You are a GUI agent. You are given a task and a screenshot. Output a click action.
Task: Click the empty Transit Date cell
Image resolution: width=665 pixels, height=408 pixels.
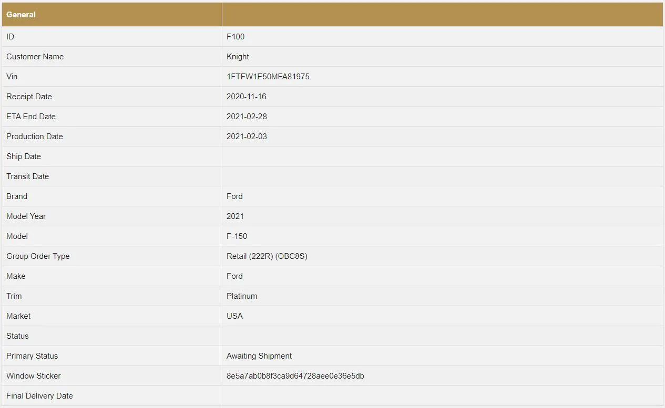442,176
